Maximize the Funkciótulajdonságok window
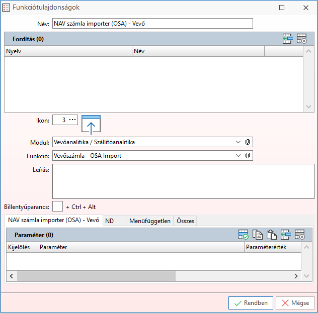 (282, 8)
